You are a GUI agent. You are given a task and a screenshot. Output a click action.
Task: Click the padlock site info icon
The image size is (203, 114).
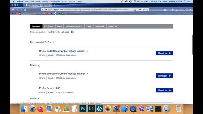tap(46, 10)
